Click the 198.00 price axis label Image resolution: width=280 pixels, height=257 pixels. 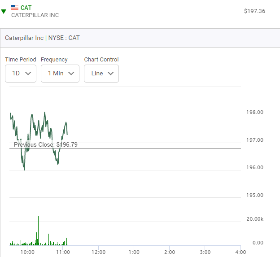tap(255, 112)
